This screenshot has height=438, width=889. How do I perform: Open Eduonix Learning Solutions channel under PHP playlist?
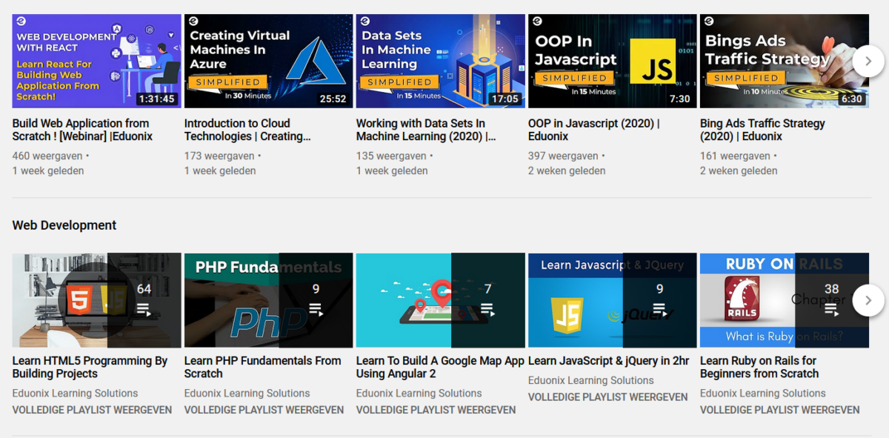click(x=247, y=394)
